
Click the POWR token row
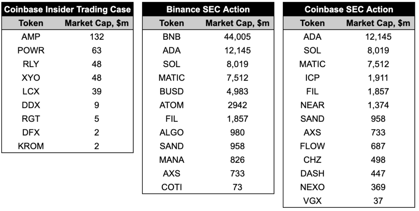[68, 50]
